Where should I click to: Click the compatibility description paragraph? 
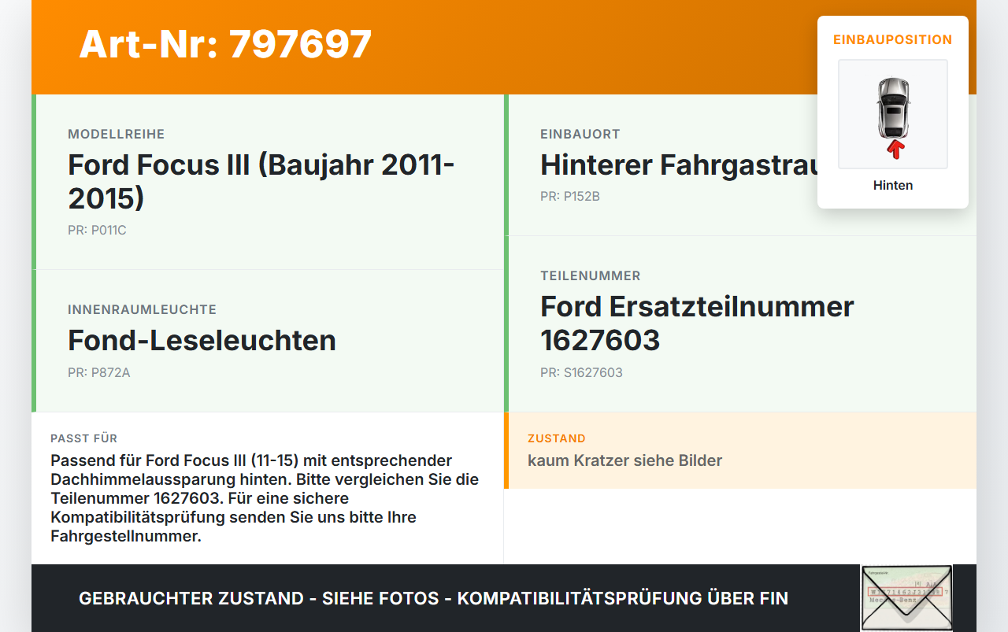(265, 498)
